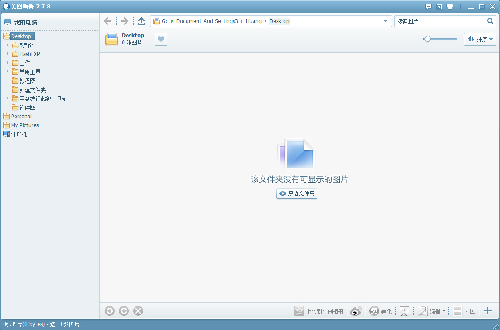
Task: Expand the FlashFXP folder
Action: click(8, 54)
